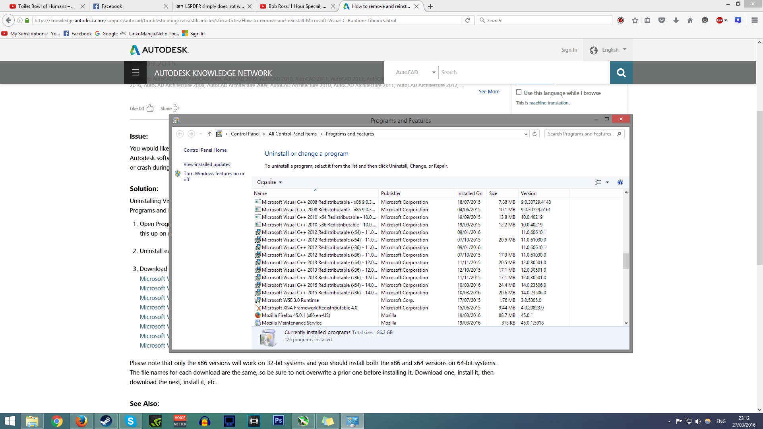Open Steam from the taskbar
Screen dimensions: 763x429
(x=106, y=421)
